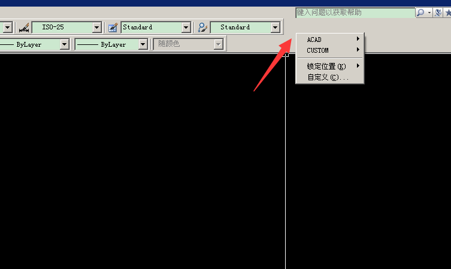The width and height of the screenshot is (451, 269).
Task: Open the cut-off ByLayer linetype dropdown
Action: click(65, 44)
